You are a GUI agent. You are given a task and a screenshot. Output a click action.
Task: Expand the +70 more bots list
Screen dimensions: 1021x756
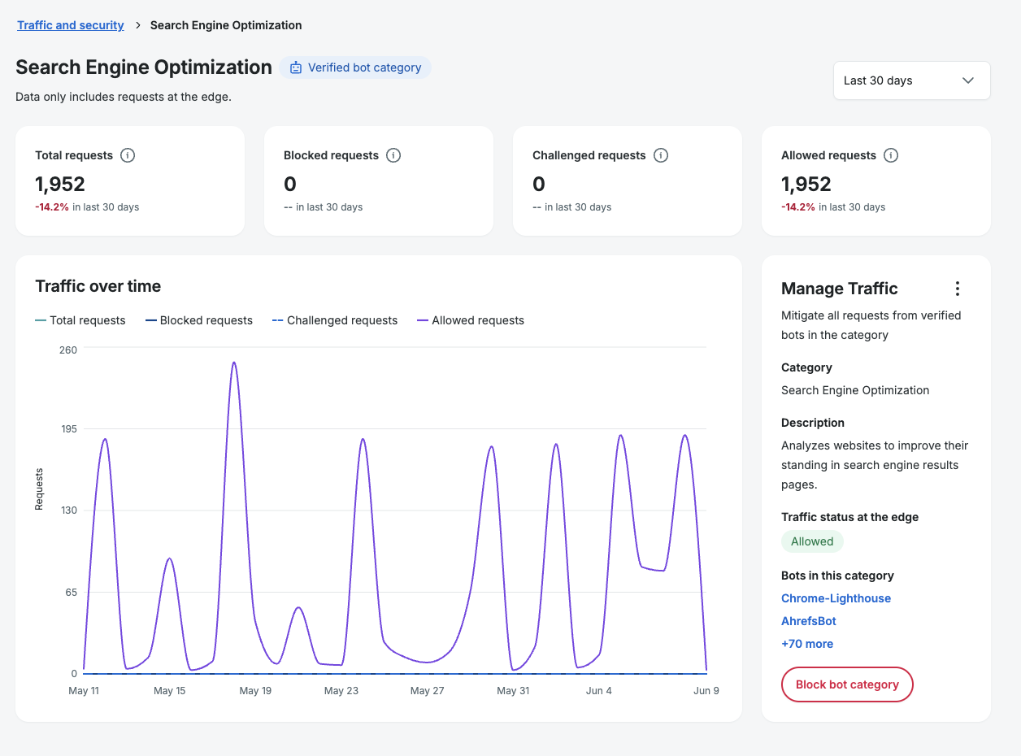click(x=807, y=644)
